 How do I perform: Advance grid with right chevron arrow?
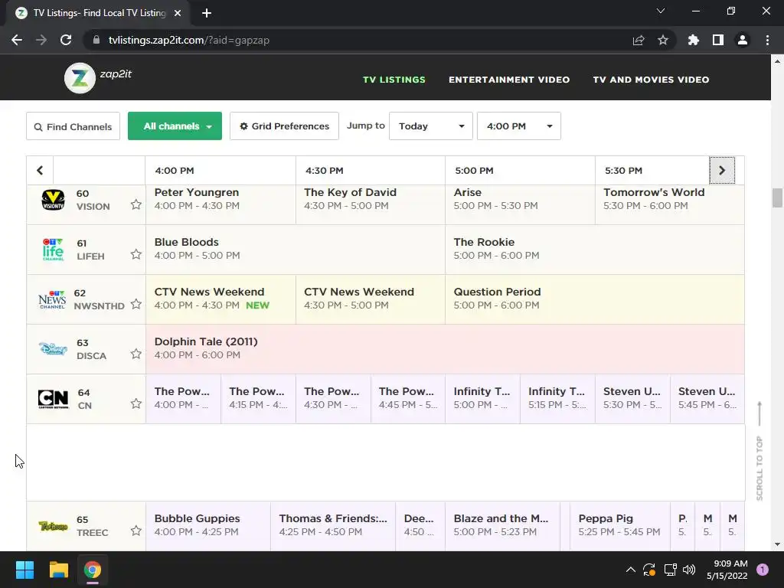[722, 171]
